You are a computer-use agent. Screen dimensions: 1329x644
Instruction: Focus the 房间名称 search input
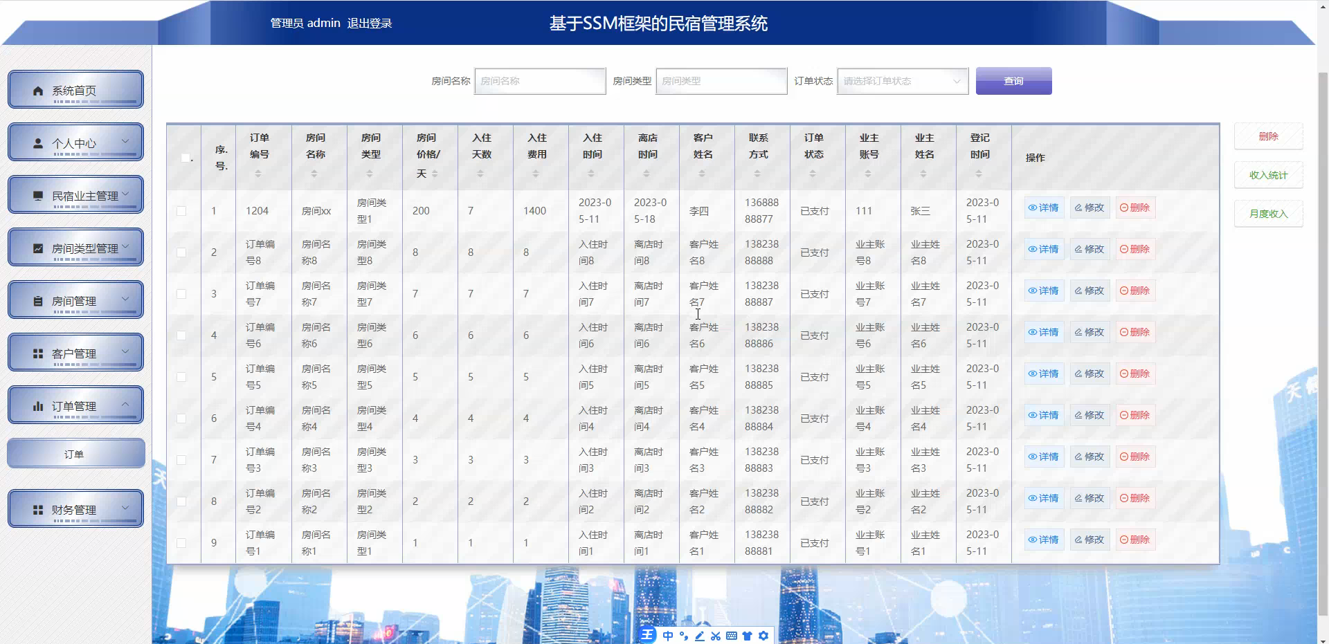click(540, 81)
